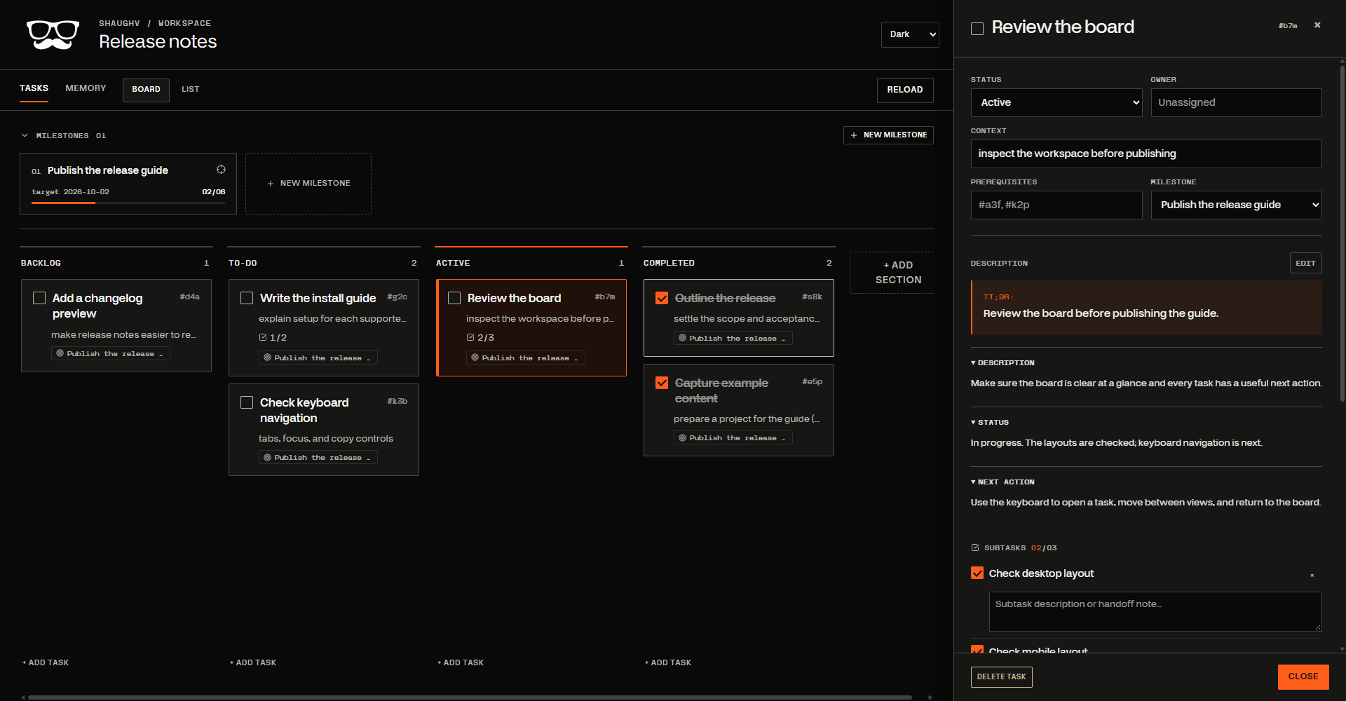
Task: Click the Backlog column header
Action: coord(116,263)
